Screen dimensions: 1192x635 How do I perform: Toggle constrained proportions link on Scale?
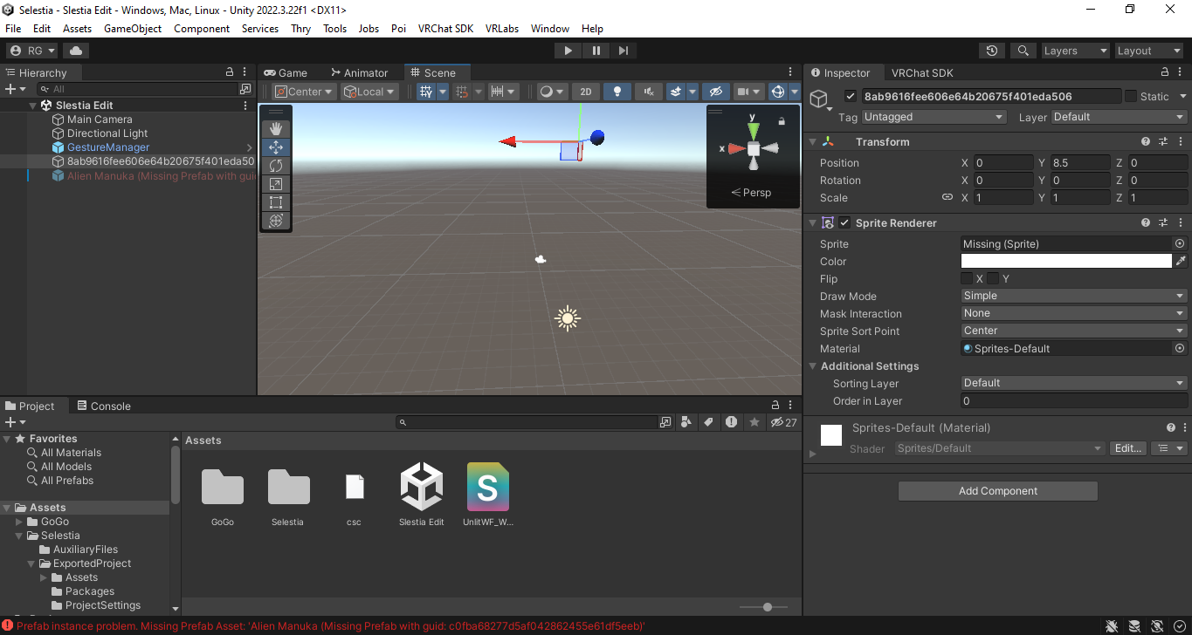(x=947, y=198)
